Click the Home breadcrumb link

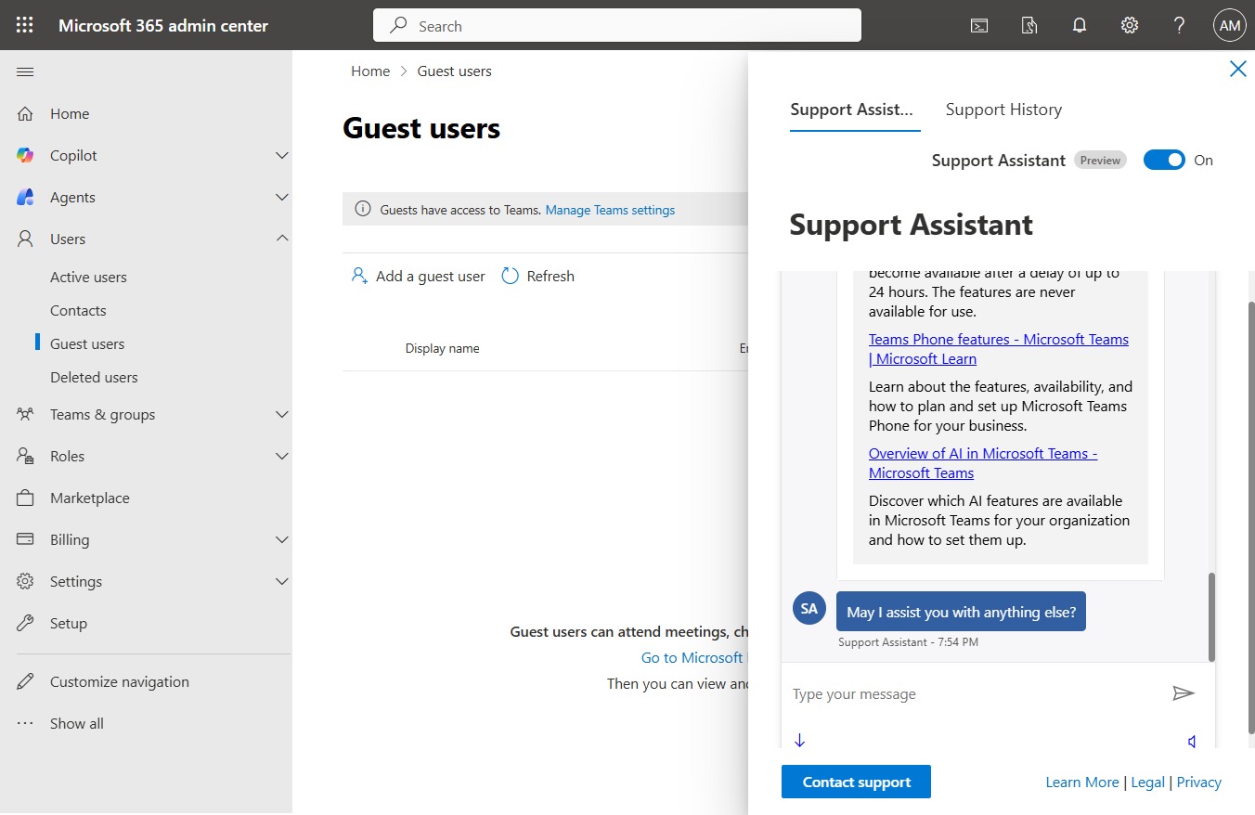point(370,71)
